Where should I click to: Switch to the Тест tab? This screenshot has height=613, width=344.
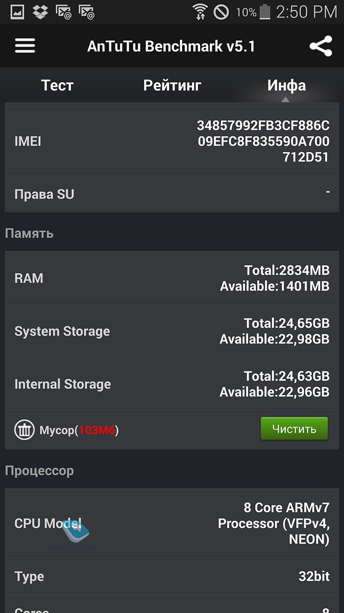pyautogui.click(x=57, y=86)
